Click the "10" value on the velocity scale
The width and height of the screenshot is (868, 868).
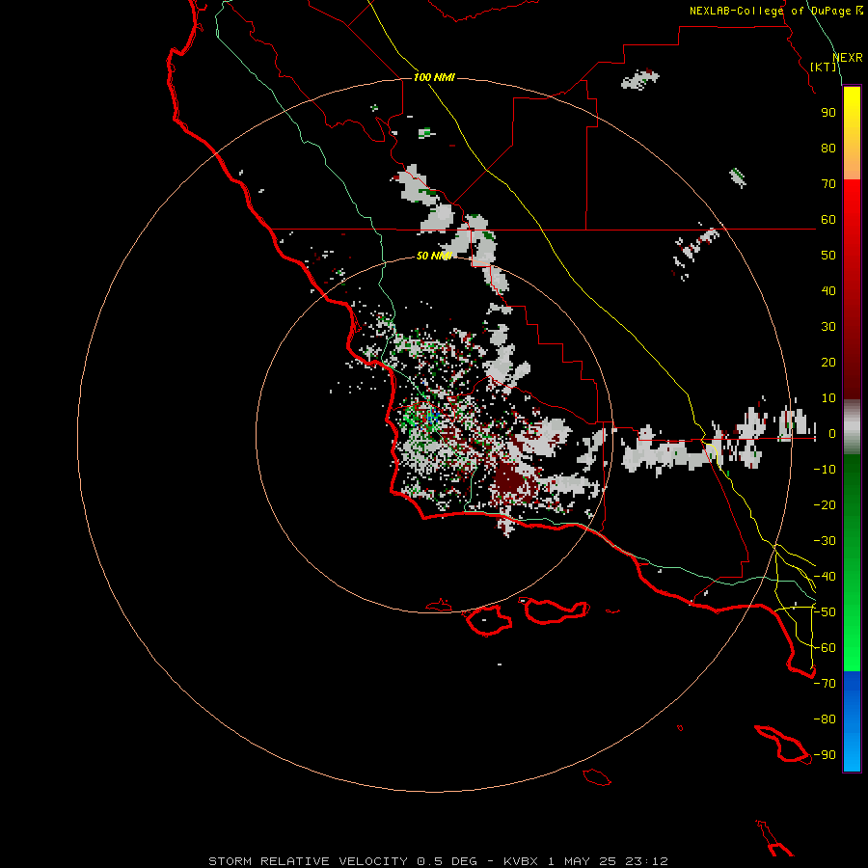pos(828,398)
